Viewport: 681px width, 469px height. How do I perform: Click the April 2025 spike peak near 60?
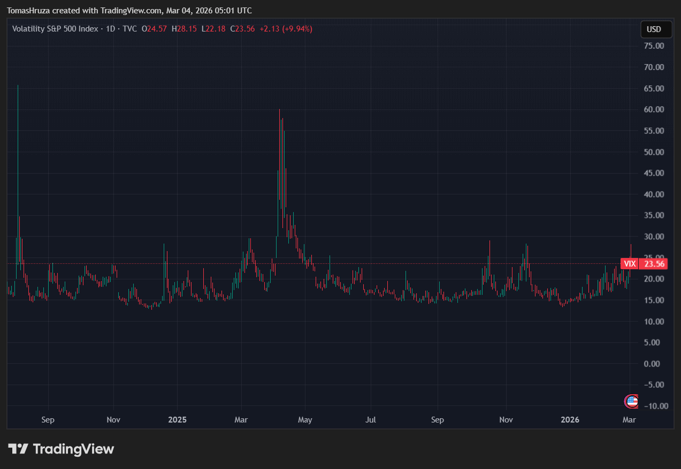coord(279,111)
